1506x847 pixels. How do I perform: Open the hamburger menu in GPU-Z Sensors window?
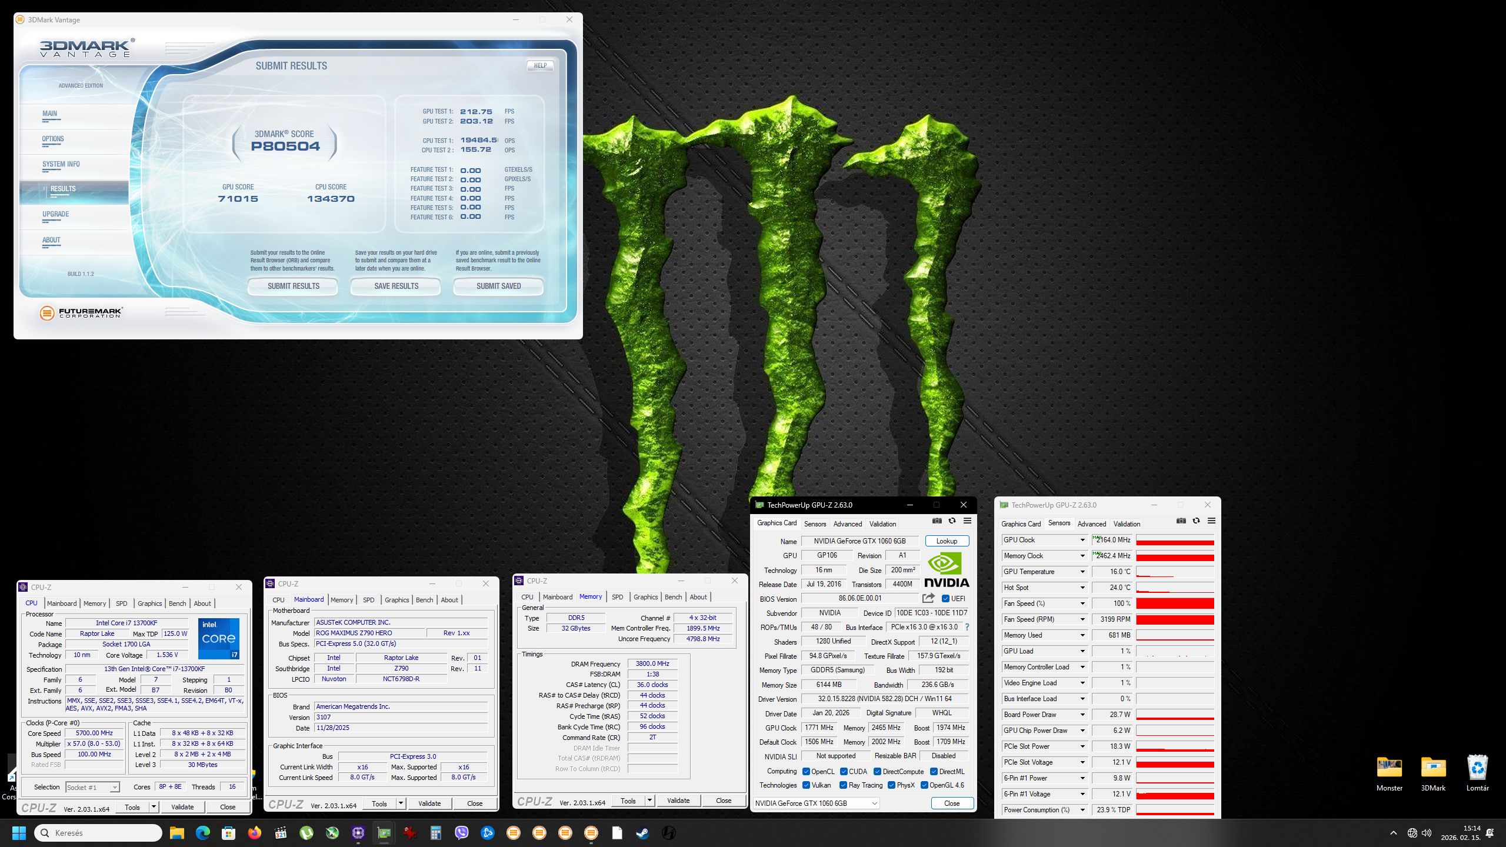1211,521
